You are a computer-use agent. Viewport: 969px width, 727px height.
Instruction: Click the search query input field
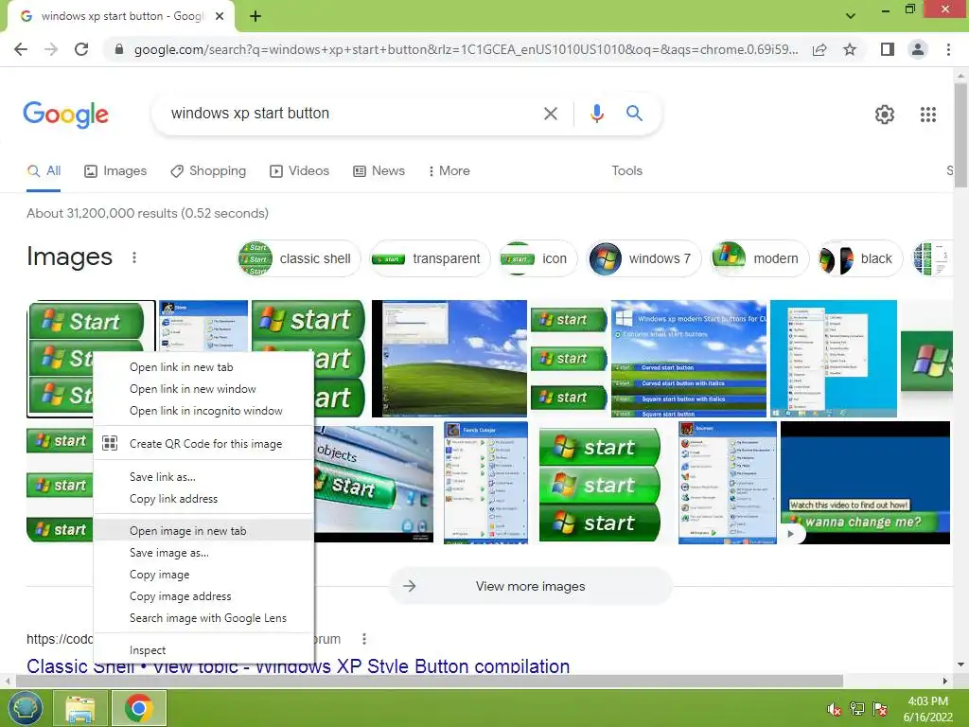click(x=352, y=114)
